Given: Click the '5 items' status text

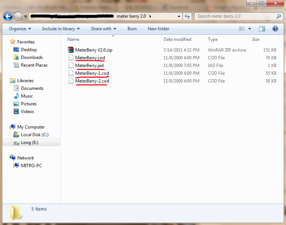Looking at the screenshot, I should coord(39,209).
